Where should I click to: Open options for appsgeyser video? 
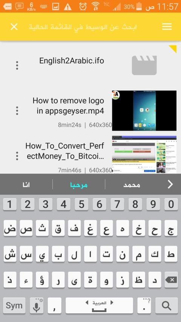pos(17,111)
